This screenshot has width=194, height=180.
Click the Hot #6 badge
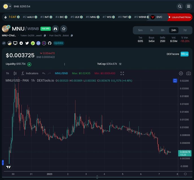tap(45, 29)
